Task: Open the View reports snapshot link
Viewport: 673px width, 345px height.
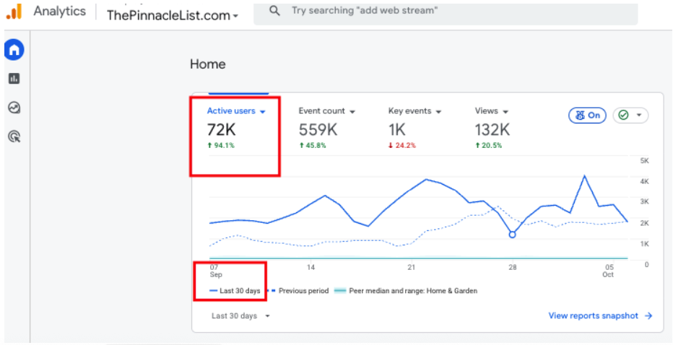Action: coord(593,315)
